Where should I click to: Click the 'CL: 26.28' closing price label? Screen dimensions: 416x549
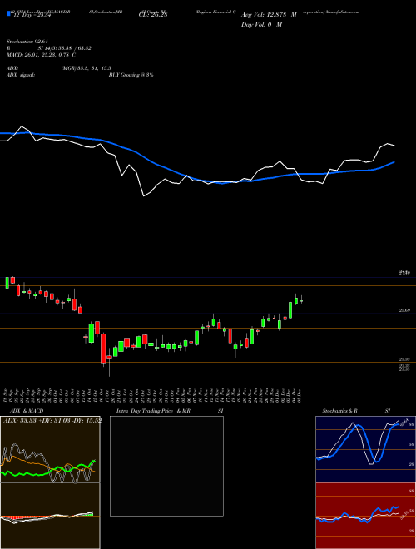153,14
